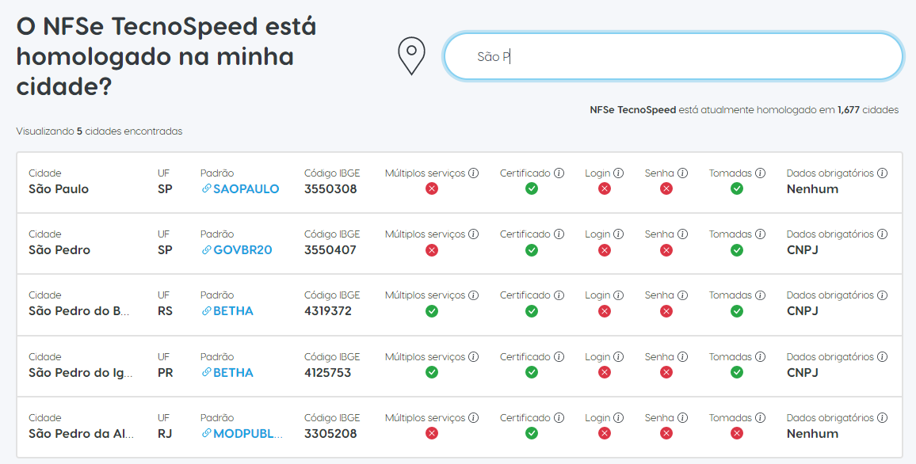Open the GOVBR20 padrão link
The image size is (916, 464).
point(237,249)
